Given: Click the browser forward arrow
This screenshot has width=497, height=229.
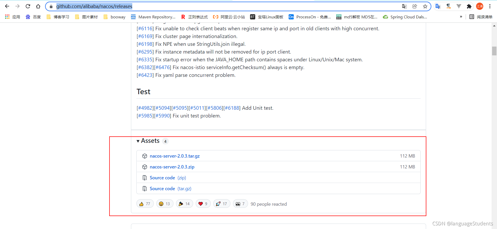Looking at the screenshot, I should [17, 6].
